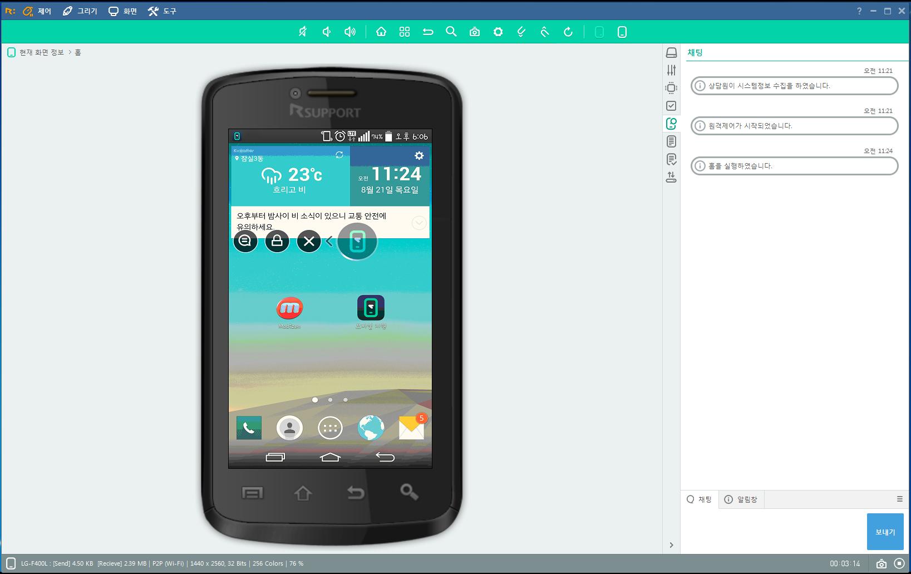Click the apps grid icon in toolbar
Screen dimensions: 911x574
pyautogui.click(x=405, y=32)
